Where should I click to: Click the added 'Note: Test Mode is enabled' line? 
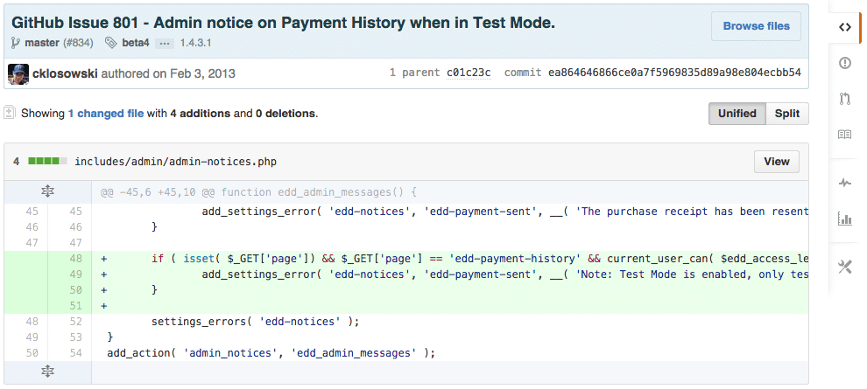tap(450, 274)
